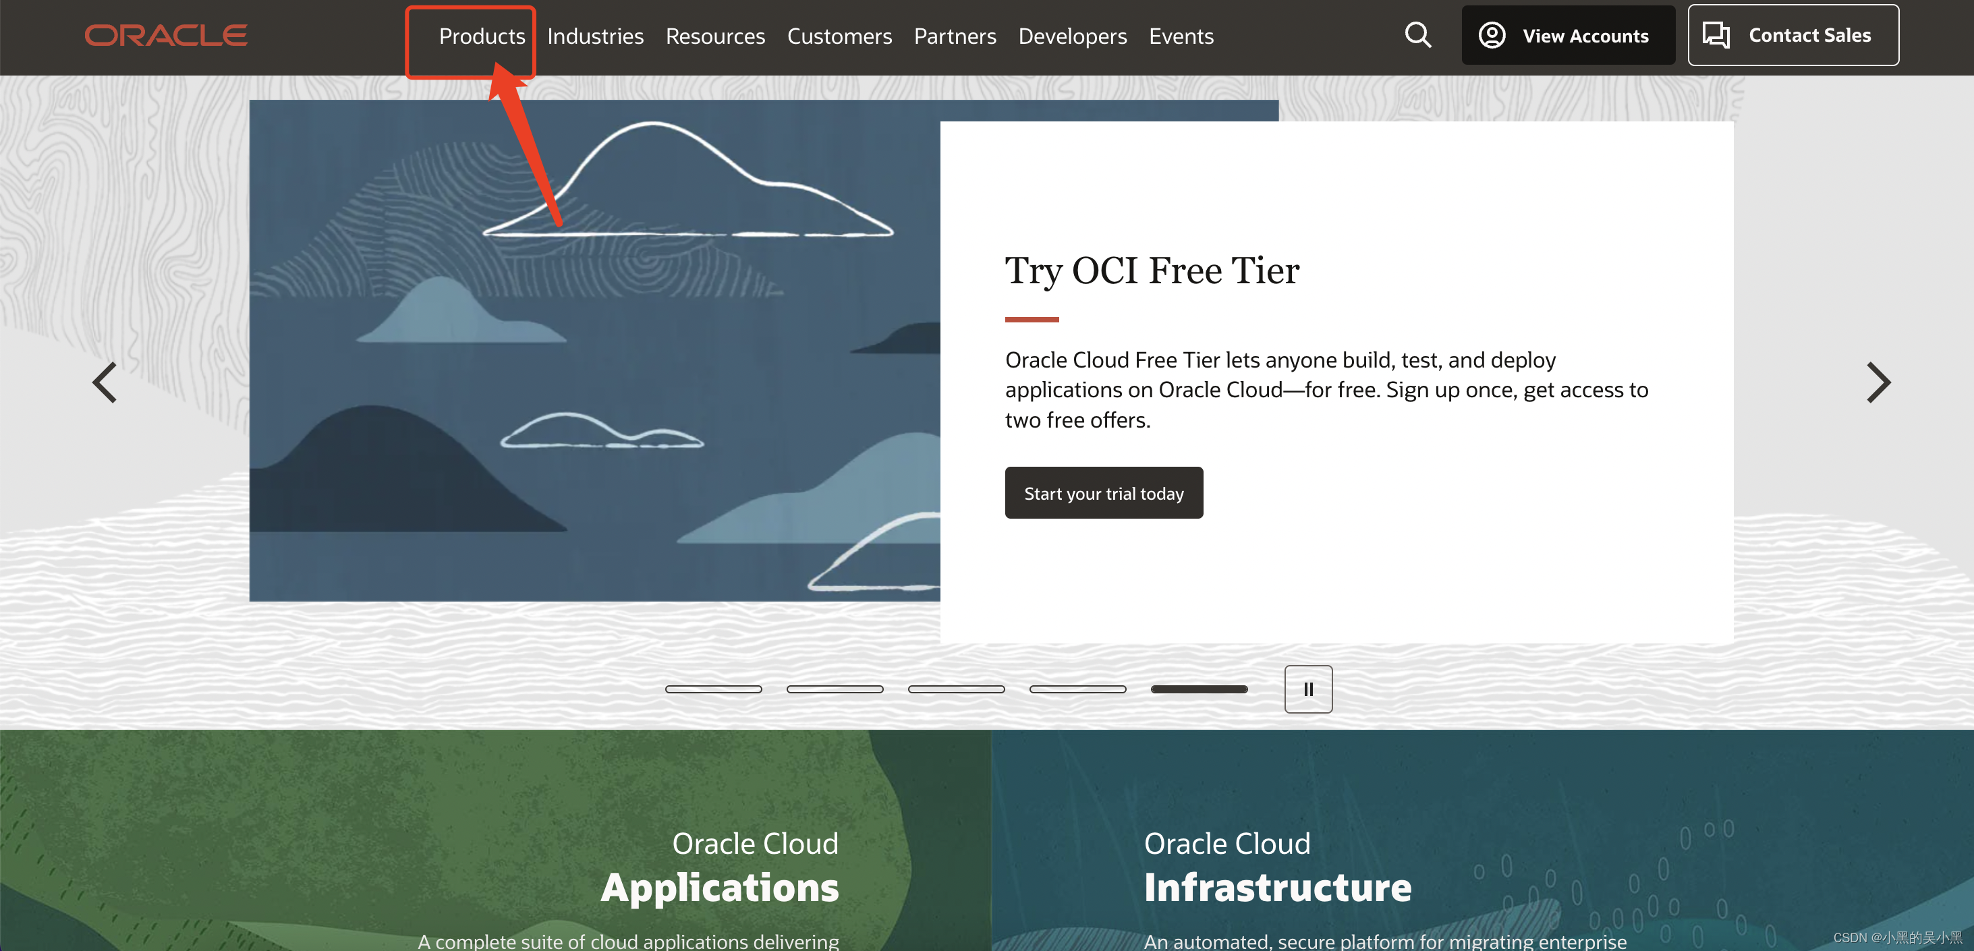Click the View Accounts button
This screenshot has height=951, width=1974.
[x=1568, y=36]
